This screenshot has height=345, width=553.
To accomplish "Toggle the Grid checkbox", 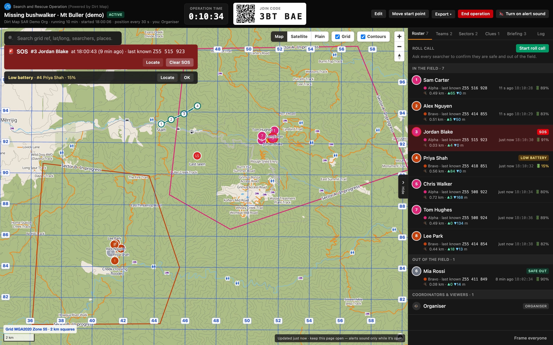I will click(x=337, y=37).
